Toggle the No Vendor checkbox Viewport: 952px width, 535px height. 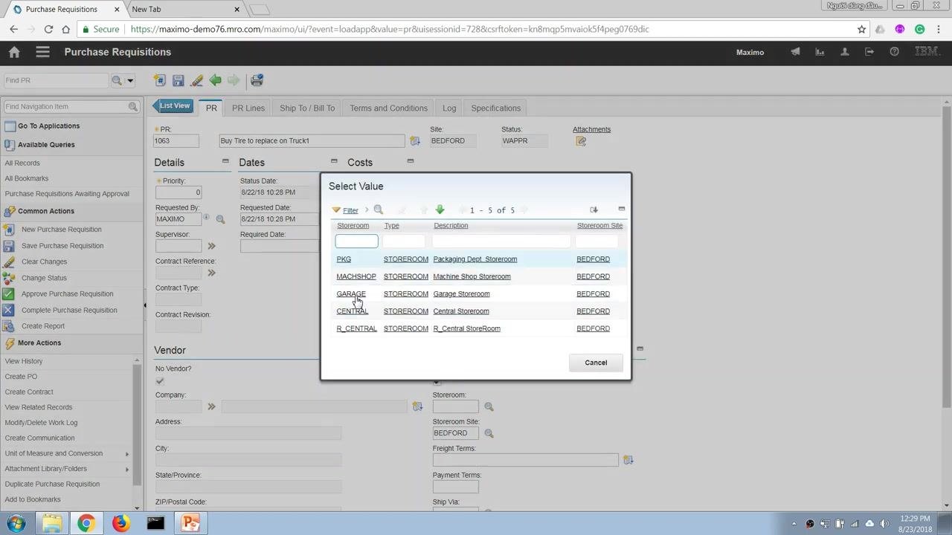(160, 381)
